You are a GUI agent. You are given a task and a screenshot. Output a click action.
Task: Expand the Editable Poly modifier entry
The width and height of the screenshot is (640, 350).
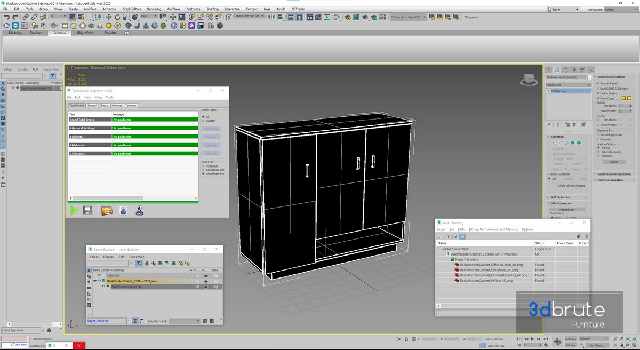tap(549, 91)
